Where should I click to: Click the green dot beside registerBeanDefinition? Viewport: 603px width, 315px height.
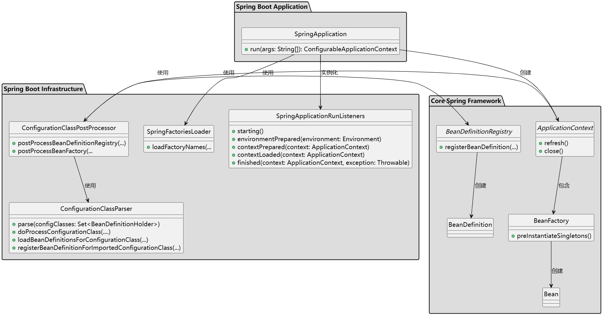coord(441,147)
